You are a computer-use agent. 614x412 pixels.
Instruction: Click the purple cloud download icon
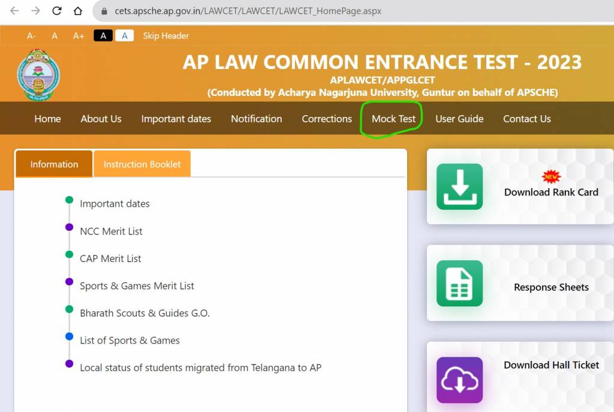[460, 380]
